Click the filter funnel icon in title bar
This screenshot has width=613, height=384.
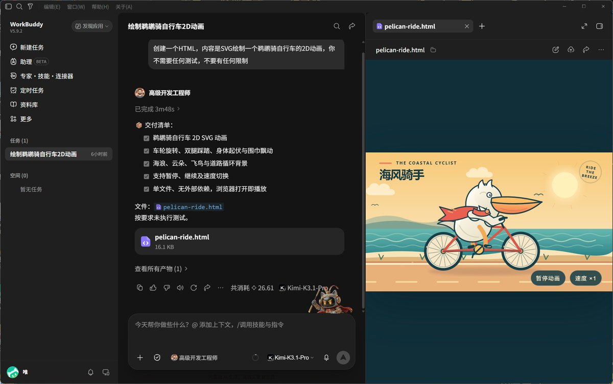[30, 7]
